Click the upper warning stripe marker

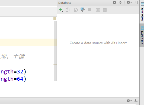pyautogui.click(x=55, y=43)
